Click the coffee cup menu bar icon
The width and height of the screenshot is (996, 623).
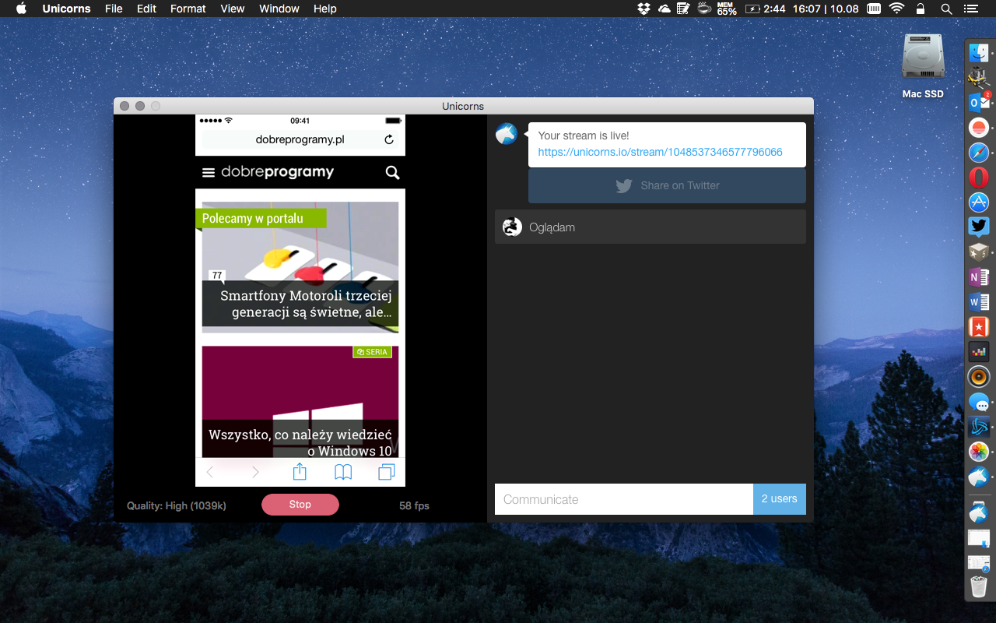[705, 9]
